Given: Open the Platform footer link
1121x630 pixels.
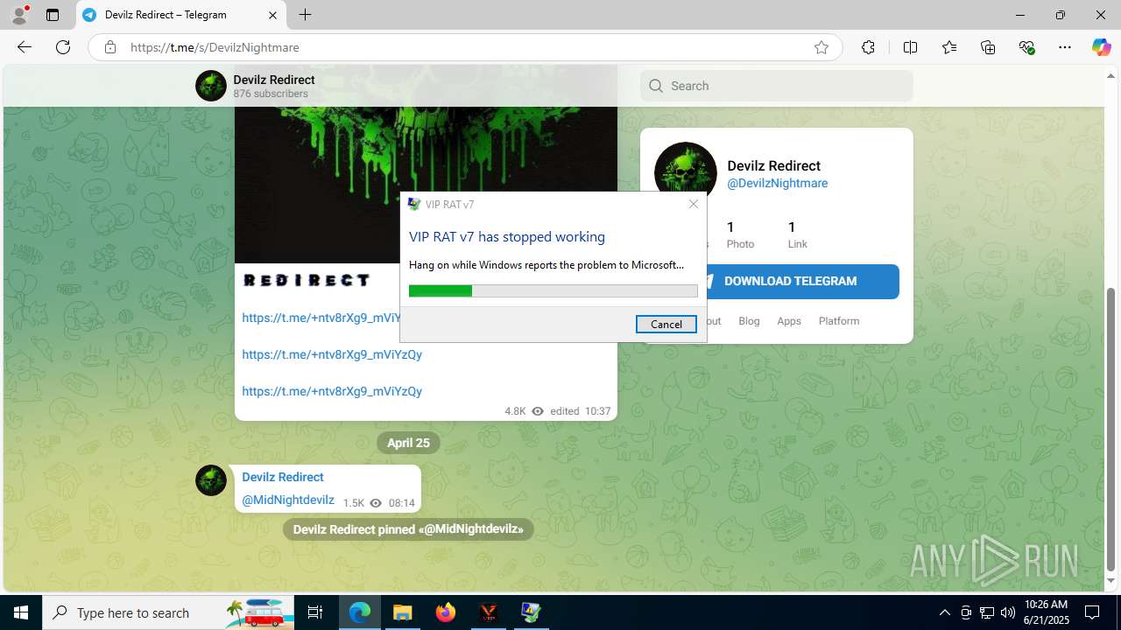Looking at the screenshot, I should [839, 321].
